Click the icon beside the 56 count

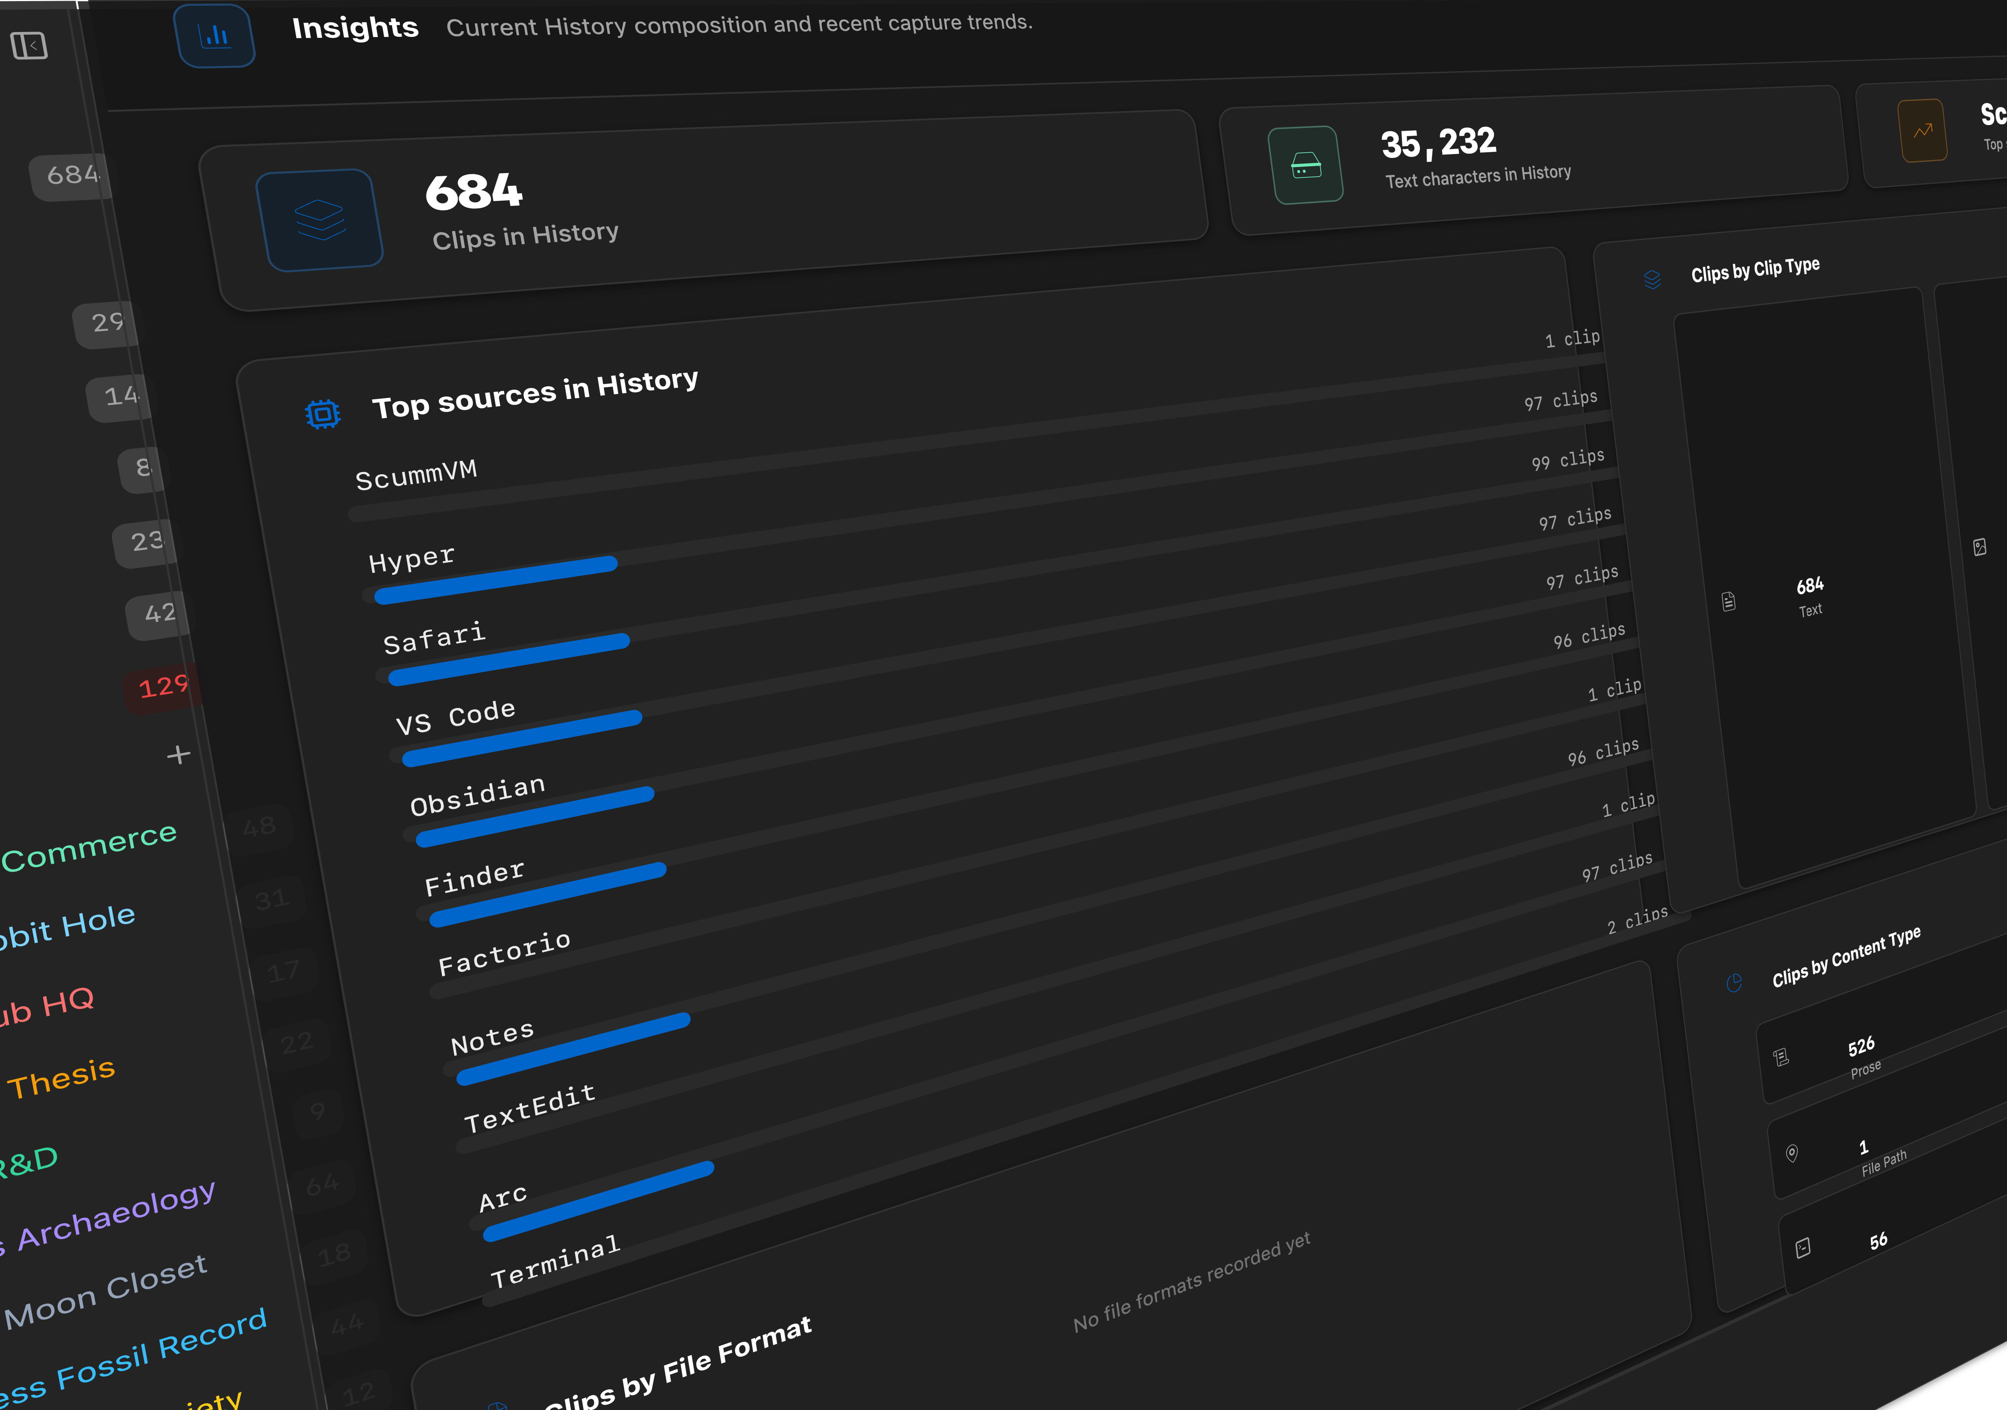[x=1803, y=1248]
